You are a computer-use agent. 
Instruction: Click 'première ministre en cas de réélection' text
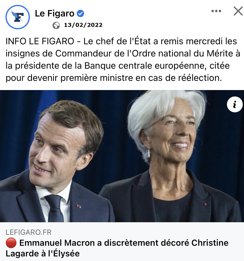coord(141,78)
